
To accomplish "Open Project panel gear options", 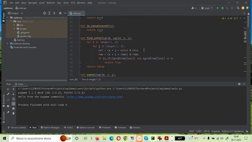I will pos(60,13).
